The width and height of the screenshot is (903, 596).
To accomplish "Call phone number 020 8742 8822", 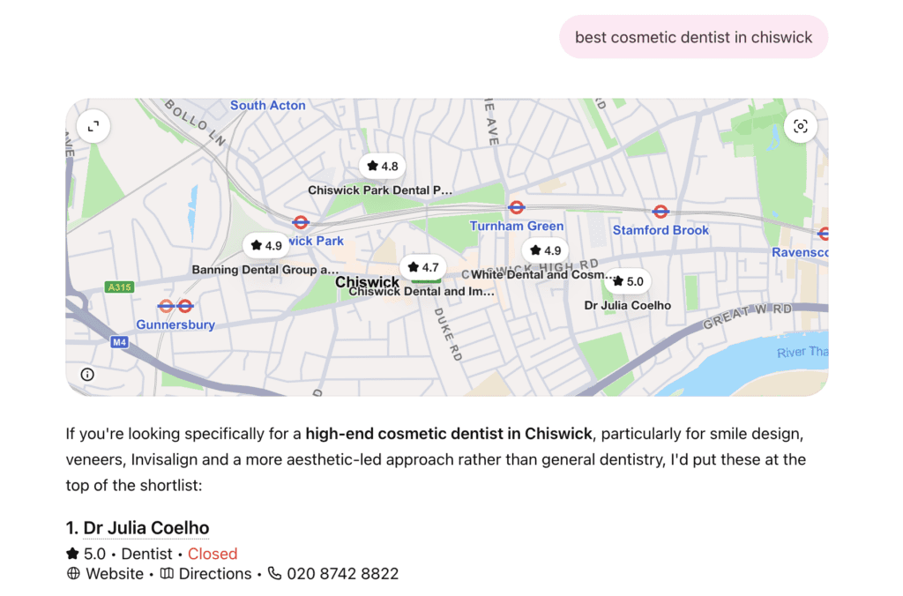I will [x=333, y=574].
